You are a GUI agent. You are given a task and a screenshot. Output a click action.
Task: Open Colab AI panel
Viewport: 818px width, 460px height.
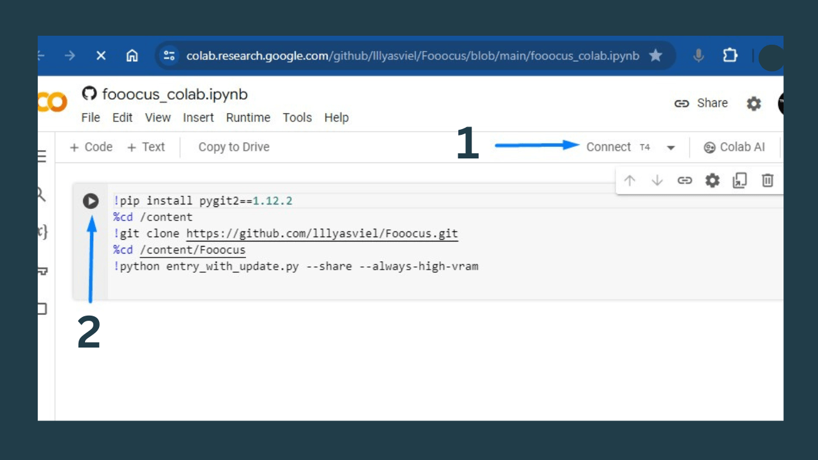[x=734, y=147]
